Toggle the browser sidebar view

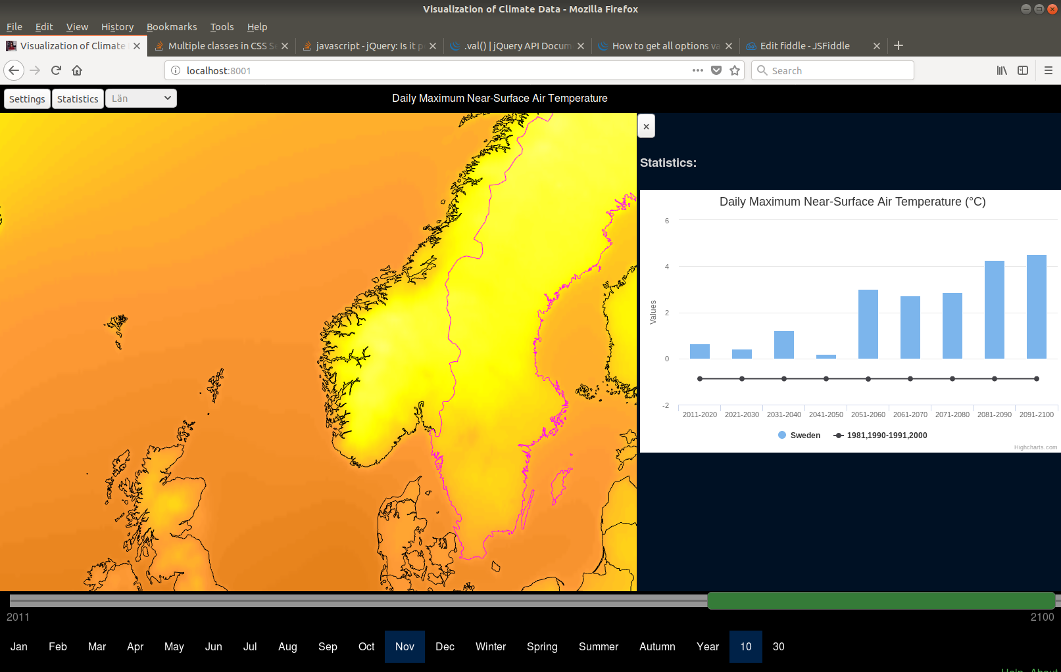pyautogui.click(x=1023, y=70)
